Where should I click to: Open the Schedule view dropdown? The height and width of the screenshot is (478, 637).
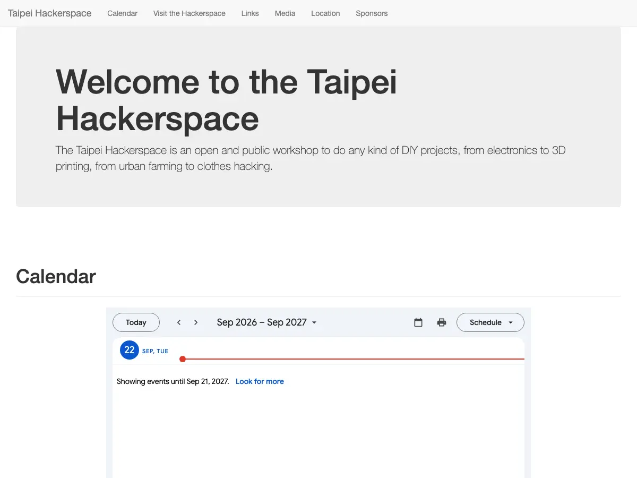(x=490, y=322)
